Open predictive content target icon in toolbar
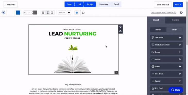This screenshot has height=95, width=188. (x=3, y=12)
